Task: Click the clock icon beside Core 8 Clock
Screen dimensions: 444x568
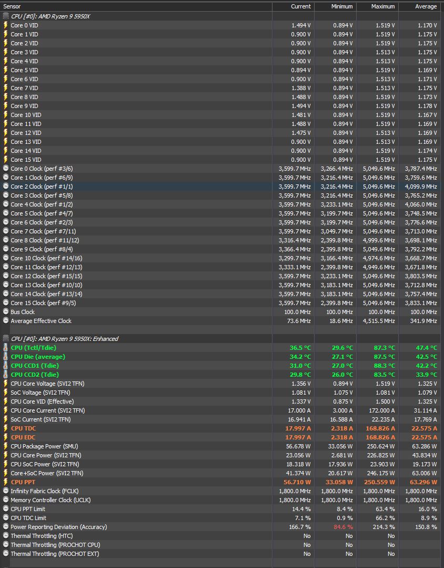Action: coord(5,240)
